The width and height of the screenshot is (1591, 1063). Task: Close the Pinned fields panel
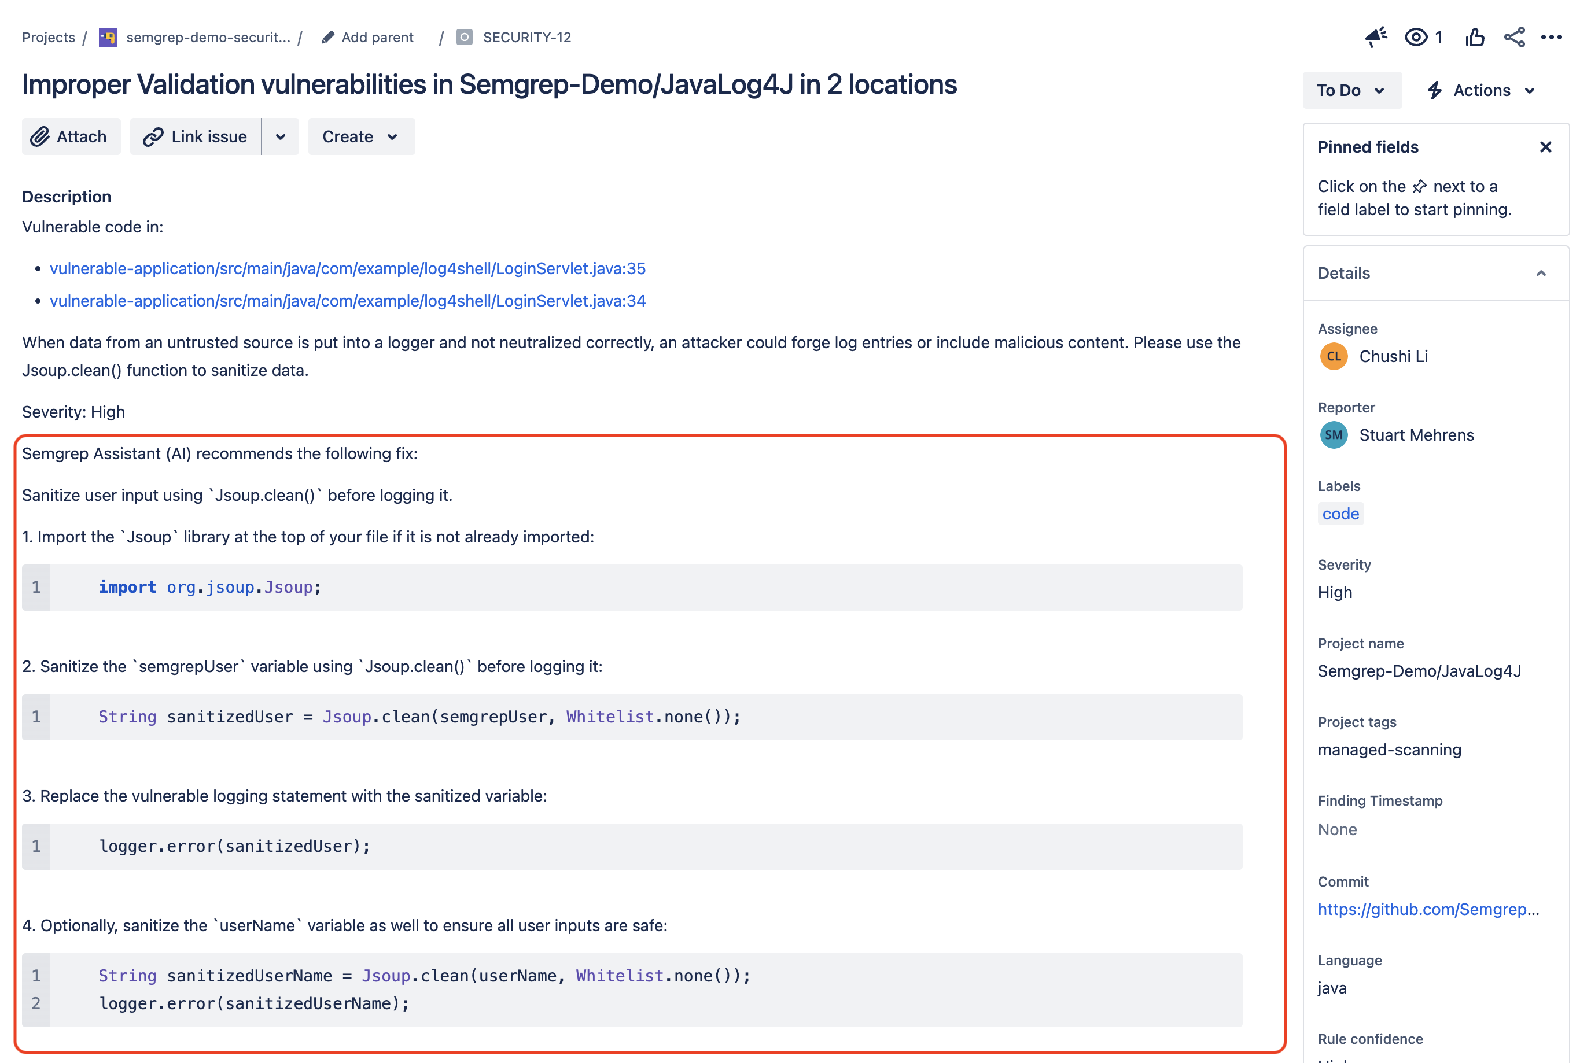pyautogui.click(x=1545, y=146)
